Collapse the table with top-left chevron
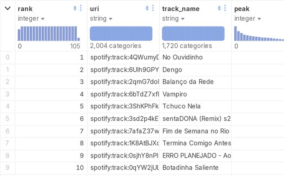The height and width of the screenshot is (177, 284). pyautogui.click(x=8, y=8)
